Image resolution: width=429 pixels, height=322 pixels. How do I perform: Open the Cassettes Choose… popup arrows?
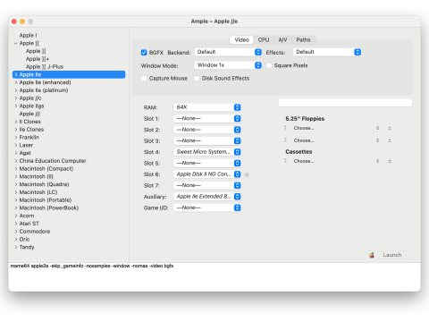[377, 161]
